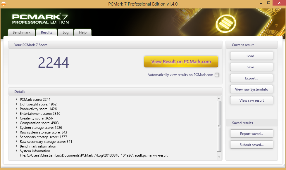Open View raw SystemInfo
The height and width of the screenshot is (170, 286).
(x=251, y=89)
